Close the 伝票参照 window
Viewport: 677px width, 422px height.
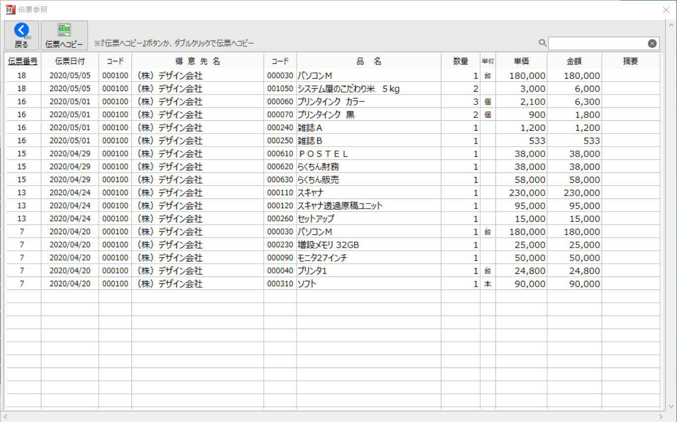(666, 10)
